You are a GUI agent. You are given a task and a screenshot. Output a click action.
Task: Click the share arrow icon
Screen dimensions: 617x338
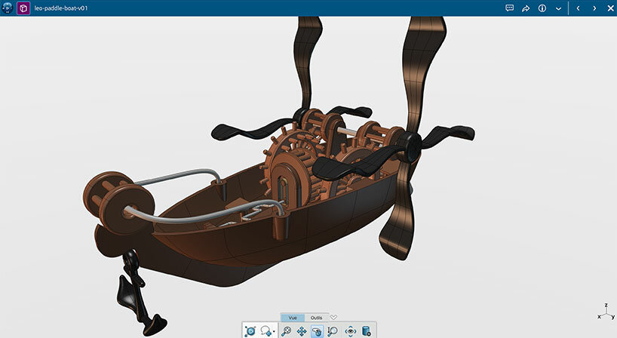coord(526,8)
